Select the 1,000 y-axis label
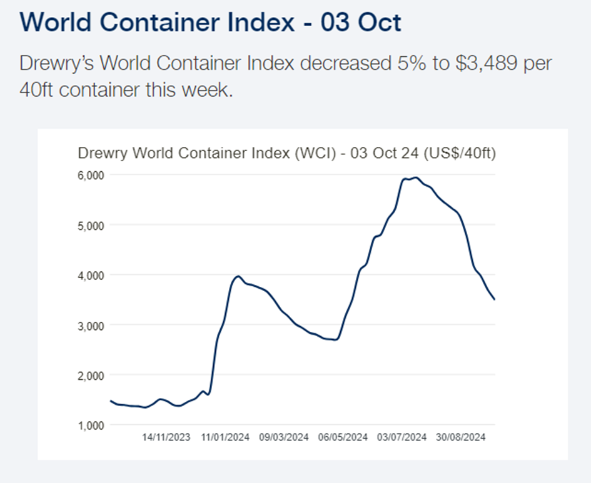The height and width of the screenshot is (483, 591). click(x=91, y=426)
